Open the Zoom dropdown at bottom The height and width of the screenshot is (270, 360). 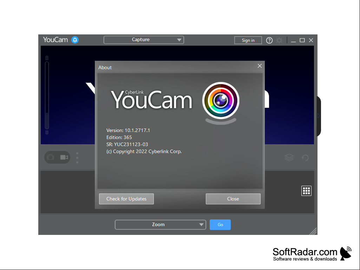[160, 225]
